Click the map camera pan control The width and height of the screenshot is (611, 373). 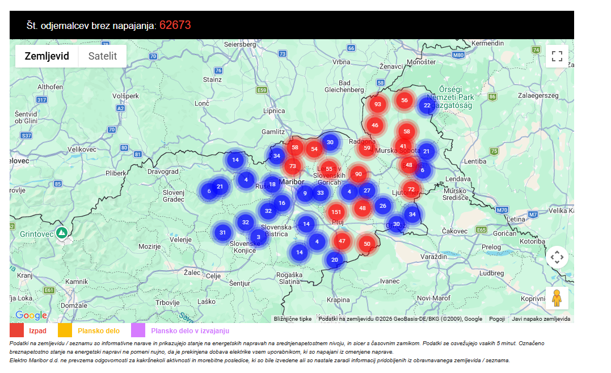[x=557, y=257]
